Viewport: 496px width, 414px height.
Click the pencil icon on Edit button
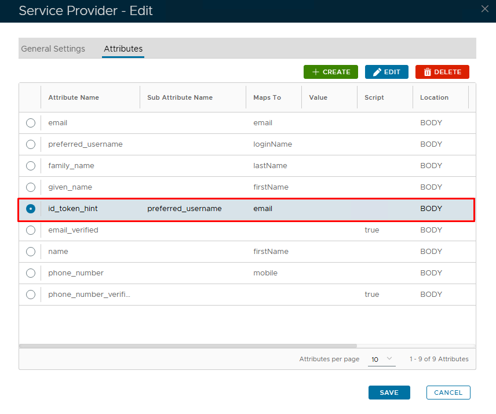pyautogui.click(x=377, y=72)
